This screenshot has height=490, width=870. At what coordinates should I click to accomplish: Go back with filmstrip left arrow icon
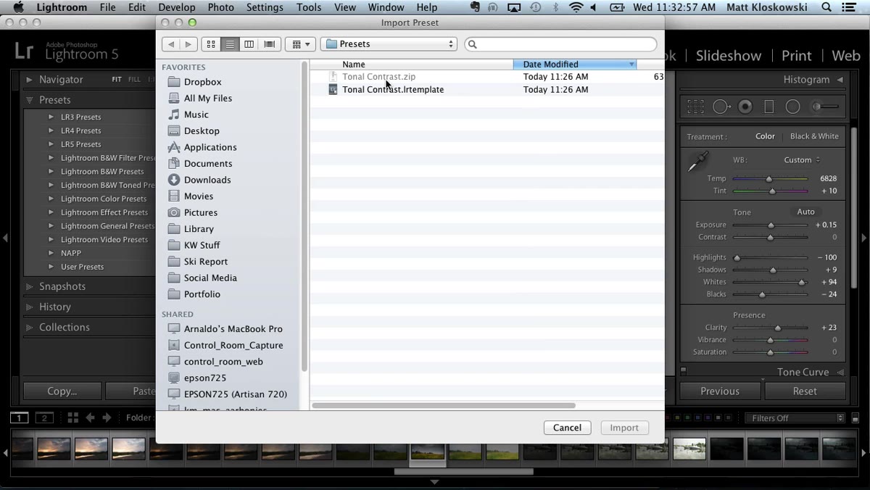point(91,418)
